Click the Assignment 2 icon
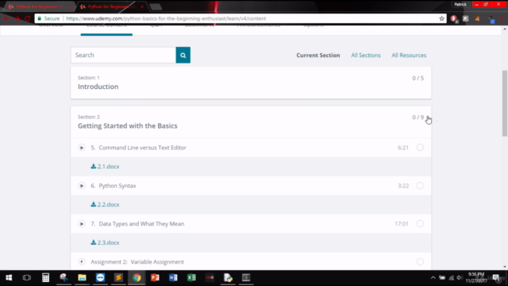This screenshot has height=286, width=508. 82,261
